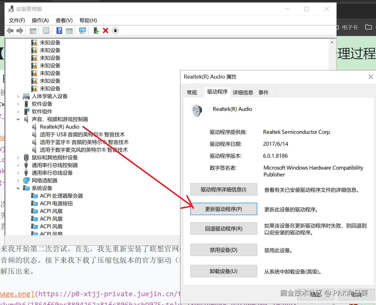Image resolution: width=376 pixels, height=305 pixels.
Task: Click the 电子书 bookmark in browser bar
Action: click(x=350, y=27)
